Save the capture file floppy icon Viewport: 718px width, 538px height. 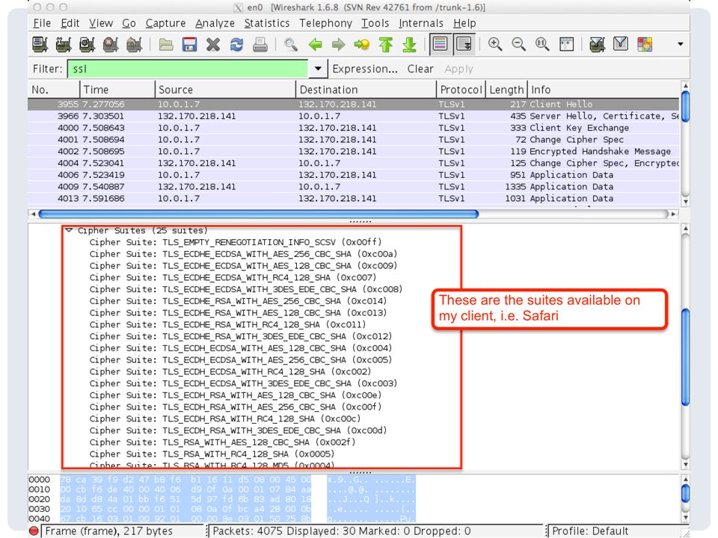click(x=189, y=44)
